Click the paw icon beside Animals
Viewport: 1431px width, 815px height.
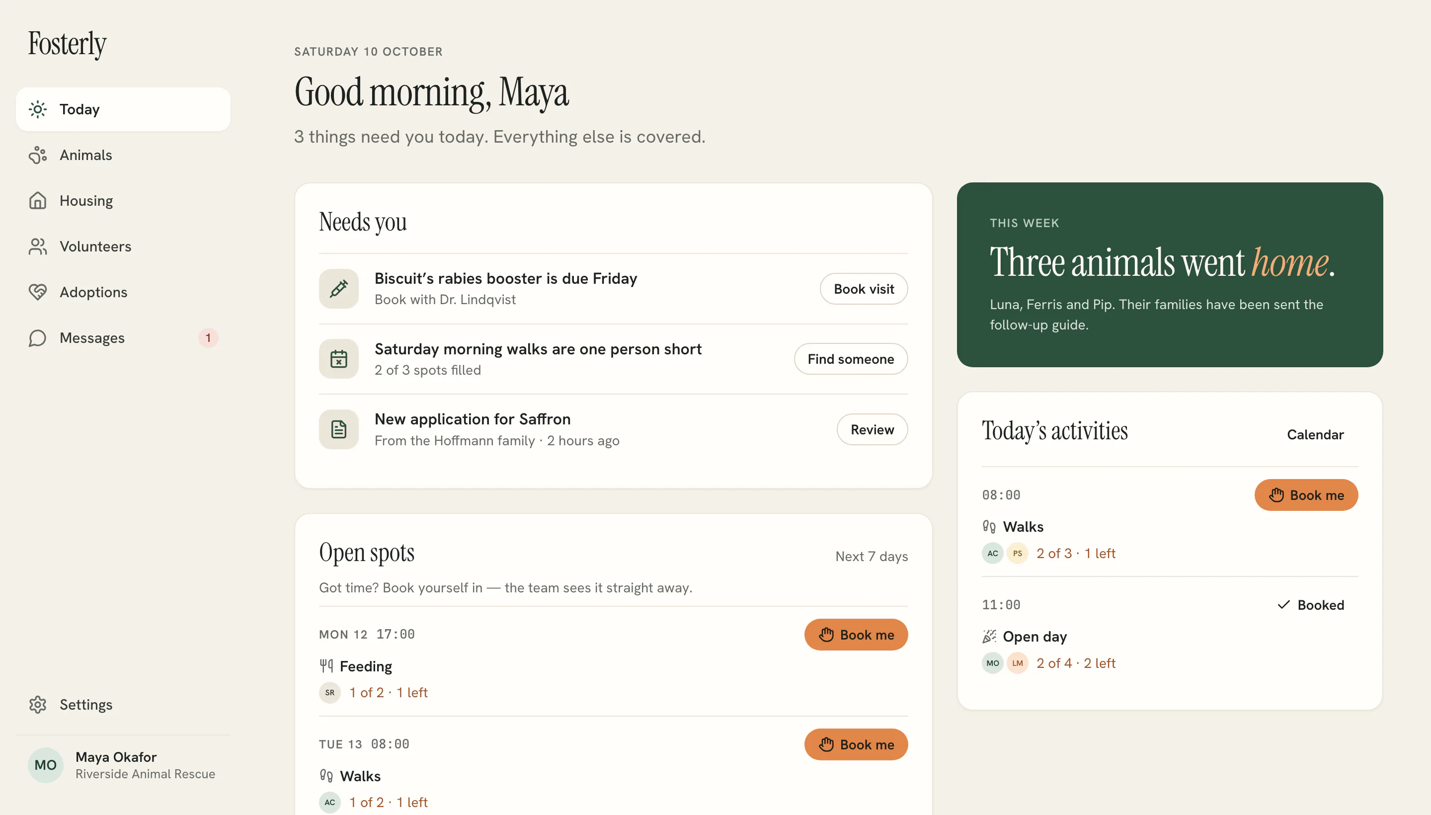click(x=37, y=155)
